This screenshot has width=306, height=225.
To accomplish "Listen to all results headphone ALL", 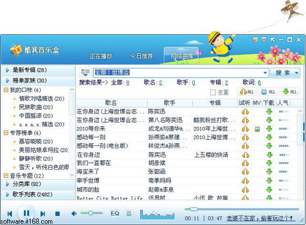I will coord(247,92).
